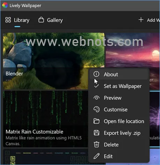Click the plus icon for Add Wallpaper
The width and height of the screenshot is (160, 165).
pos(141,20)
